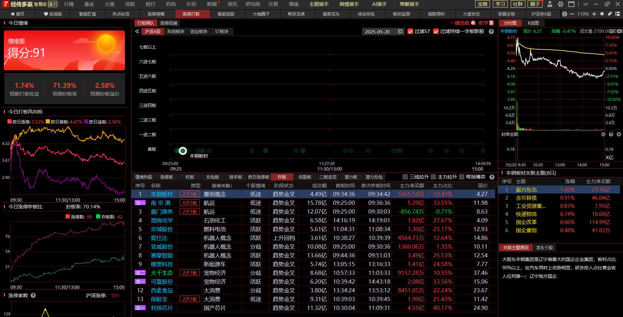623x317 pixels.
Task: Click the 龙二 badge on 大千生态 row
Action: 140,273
